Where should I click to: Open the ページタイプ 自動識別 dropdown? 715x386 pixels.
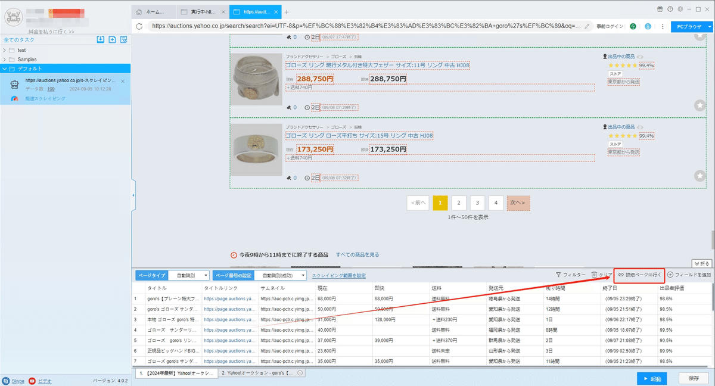click(189, 275)
